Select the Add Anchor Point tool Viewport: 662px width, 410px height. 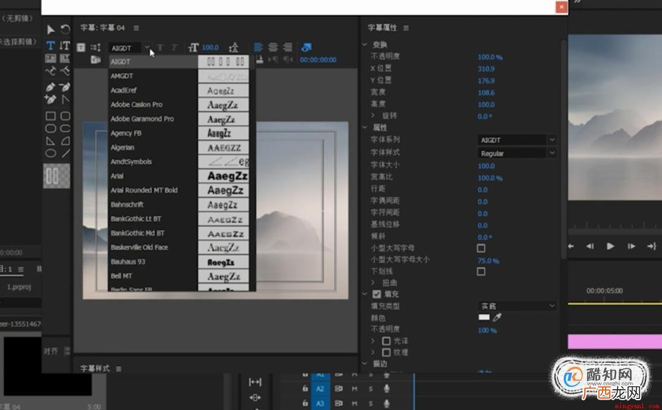coord(50,100)
